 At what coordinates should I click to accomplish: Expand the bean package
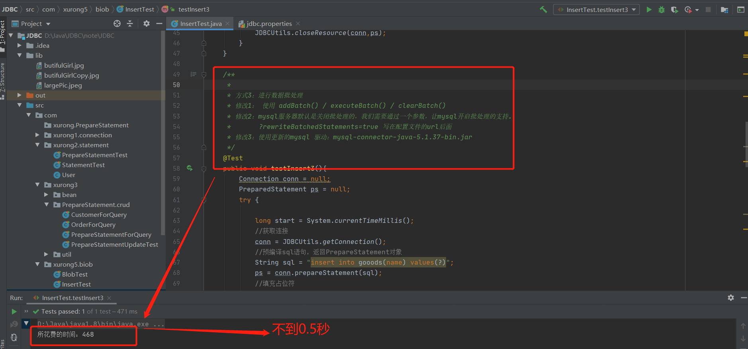[46, 195]
